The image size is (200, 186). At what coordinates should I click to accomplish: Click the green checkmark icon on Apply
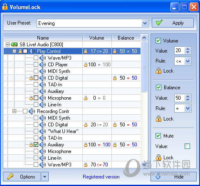(x=159, y=23)
